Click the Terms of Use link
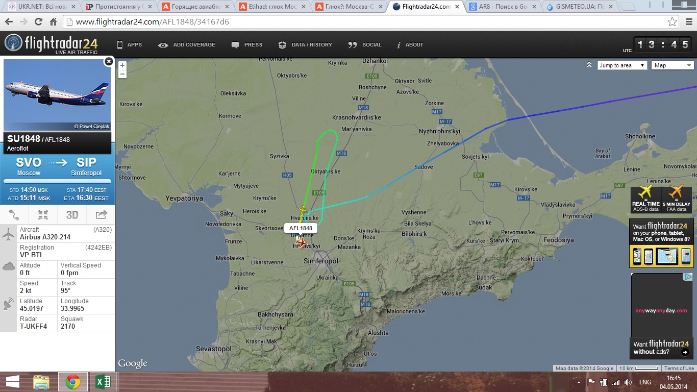 pyautogui.click(x=679, y=368)
